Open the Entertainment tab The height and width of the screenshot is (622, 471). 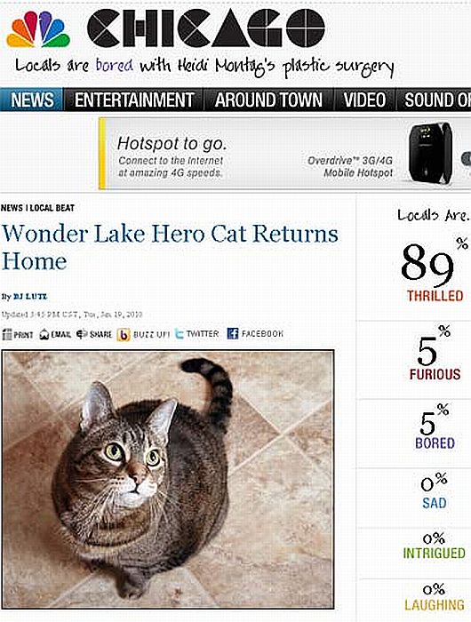[x=134, y=100]
